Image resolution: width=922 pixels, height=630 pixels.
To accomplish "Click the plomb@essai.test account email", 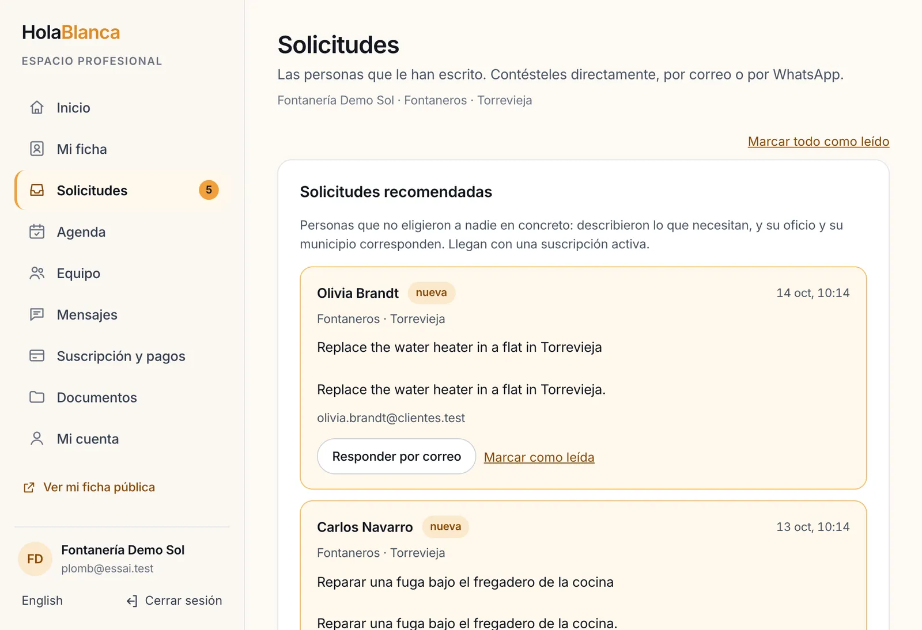I will click(x=107, y=568).
